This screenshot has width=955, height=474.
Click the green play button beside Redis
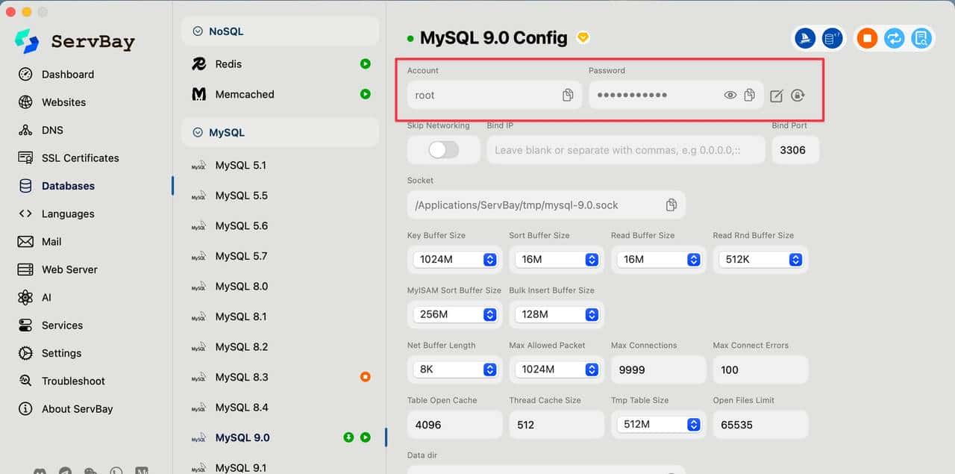point(365,64)
